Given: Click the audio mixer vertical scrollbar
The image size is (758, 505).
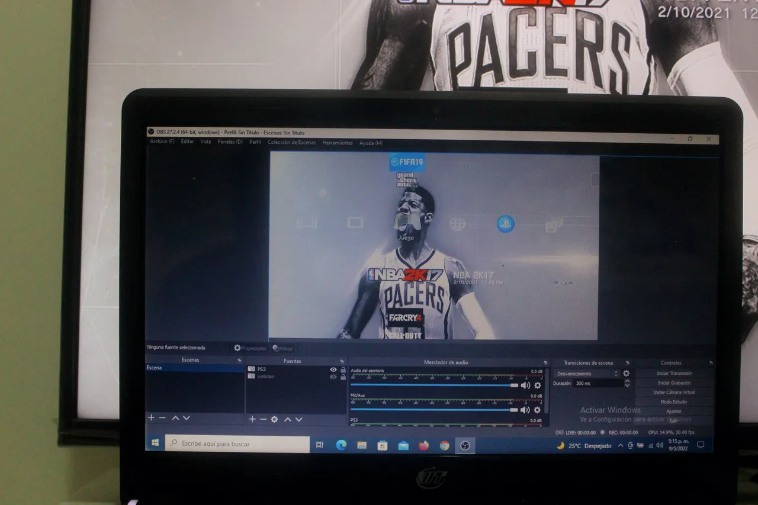Looking at the screenshot, I should pyautogui.click(x=547, y=391).
